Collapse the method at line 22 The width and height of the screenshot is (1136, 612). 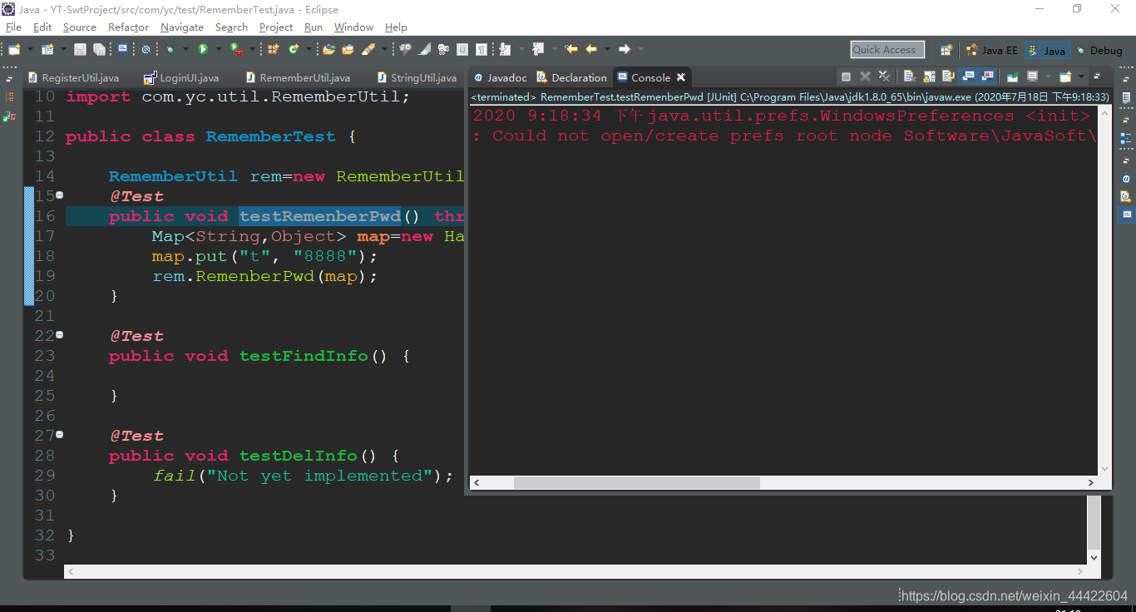point(60,335)
